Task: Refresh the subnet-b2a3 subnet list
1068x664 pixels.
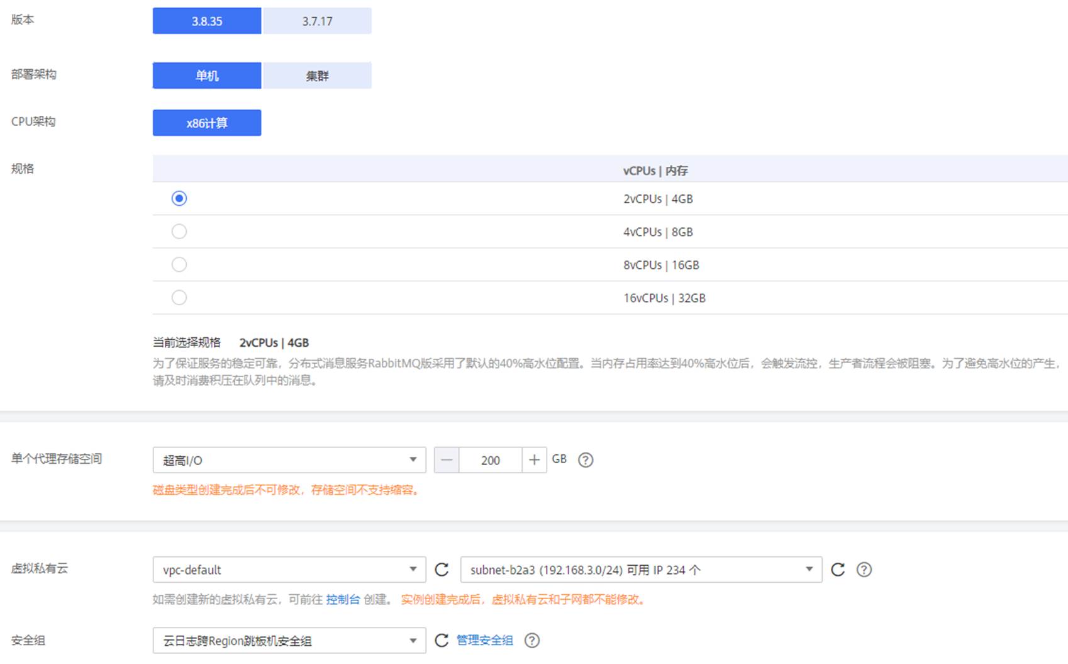Action: [x=837, y=569]
